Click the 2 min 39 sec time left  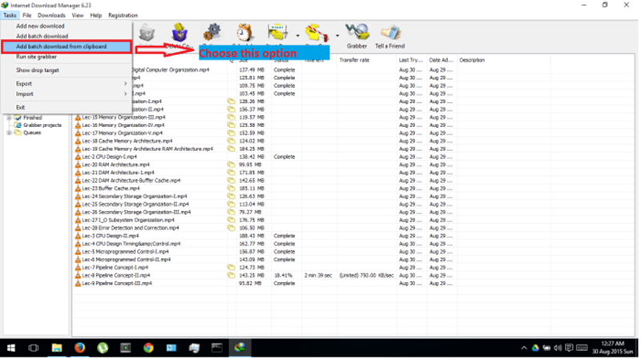[318, 275]
